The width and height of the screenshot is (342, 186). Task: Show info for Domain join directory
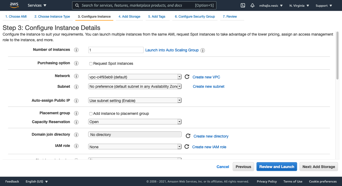pos(76,135)
